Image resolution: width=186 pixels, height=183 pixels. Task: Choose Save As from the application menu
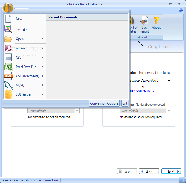click(x=24, y=29)
